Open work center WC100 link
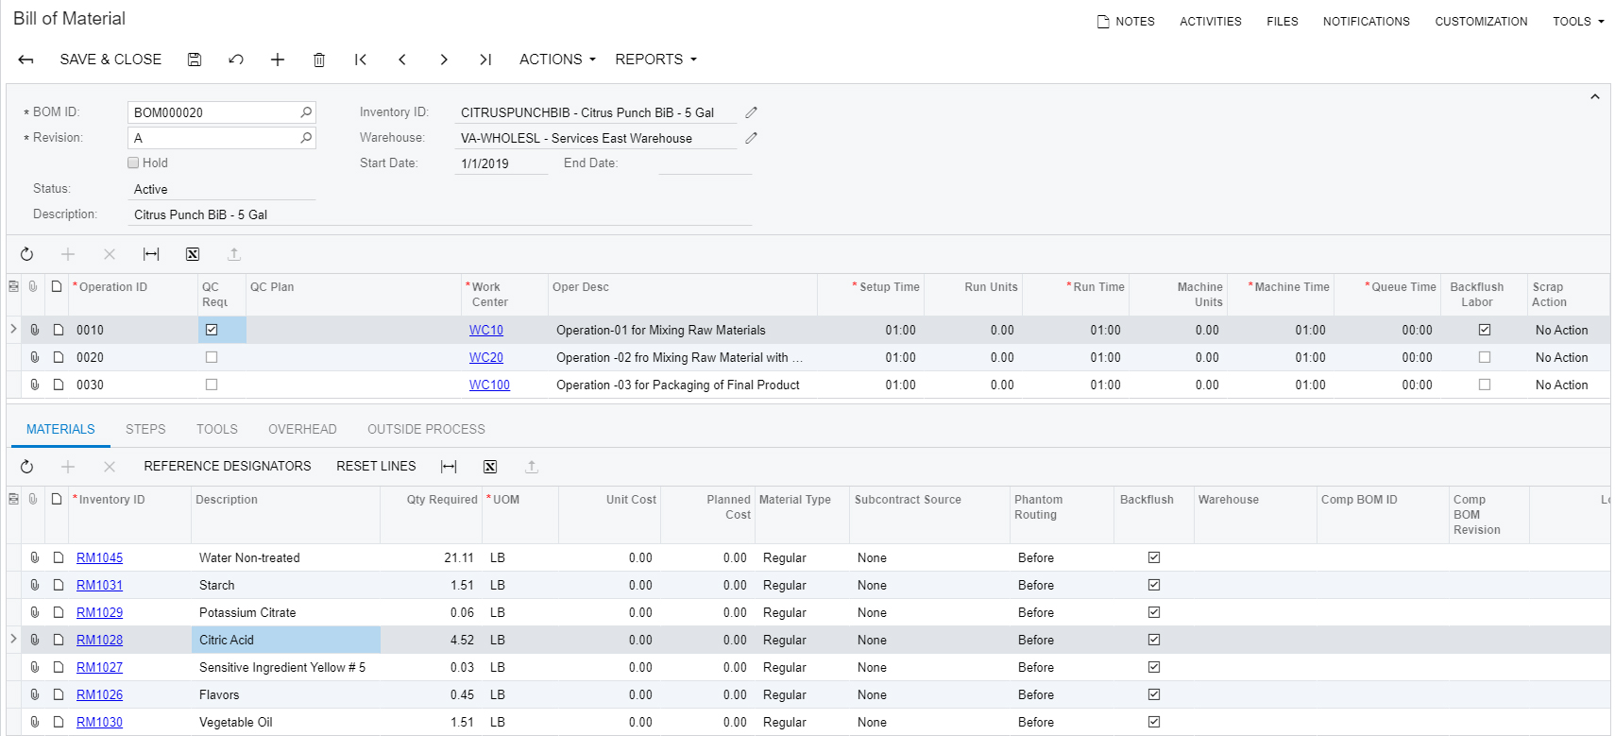Image resolution: width=1615 pixels, height=736 pixels. tap(489, 385)
